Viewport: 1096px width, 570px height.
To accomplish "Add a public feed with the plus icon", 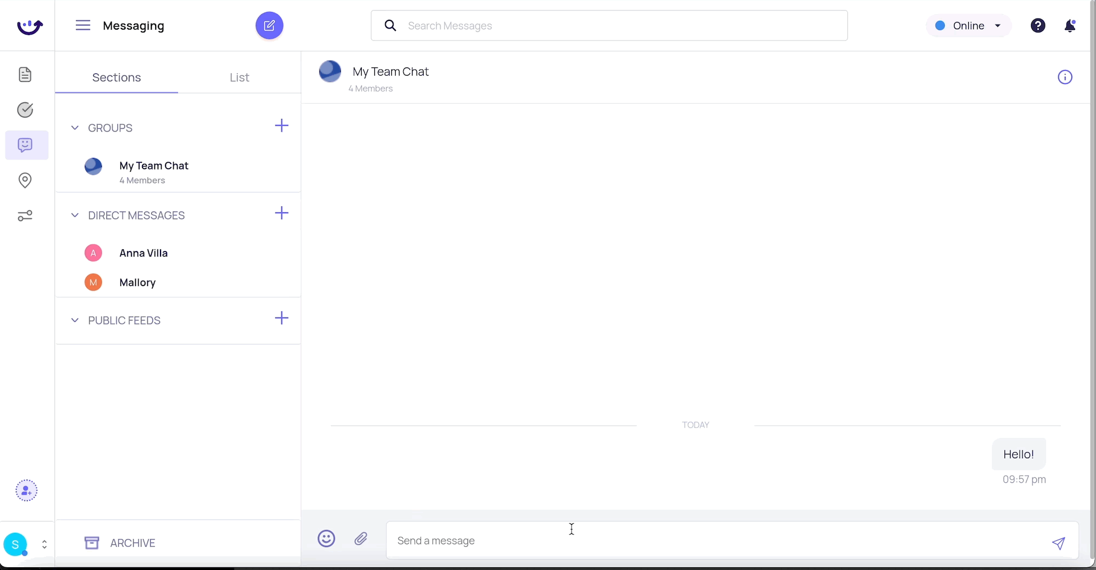I will tap(282, 318).
